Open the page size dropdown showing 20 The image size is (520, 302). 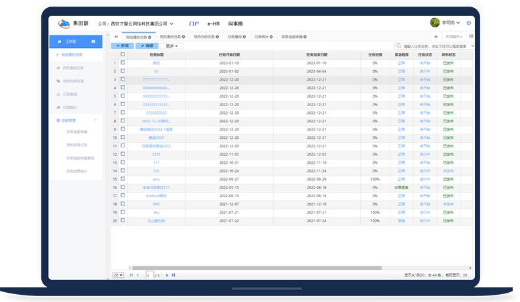coord(118,275)
